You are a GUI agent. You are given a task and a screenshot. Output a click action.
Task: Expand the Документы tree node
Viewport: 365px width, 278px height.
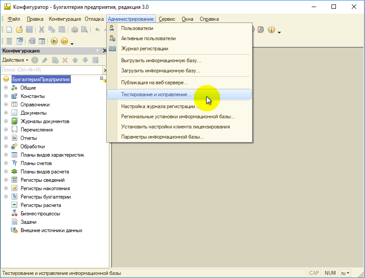[x=6, y=113]
